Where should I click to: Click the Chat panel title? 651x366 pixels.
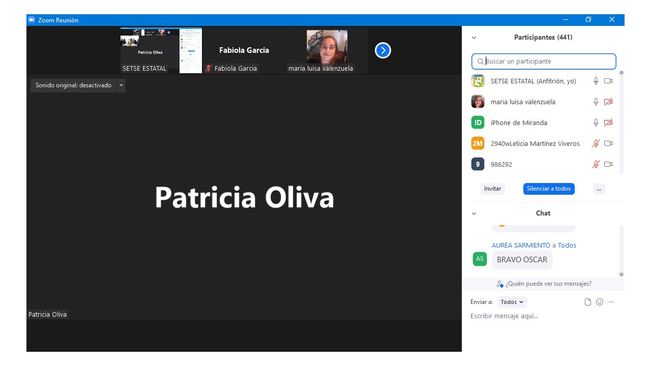point(543,213)
